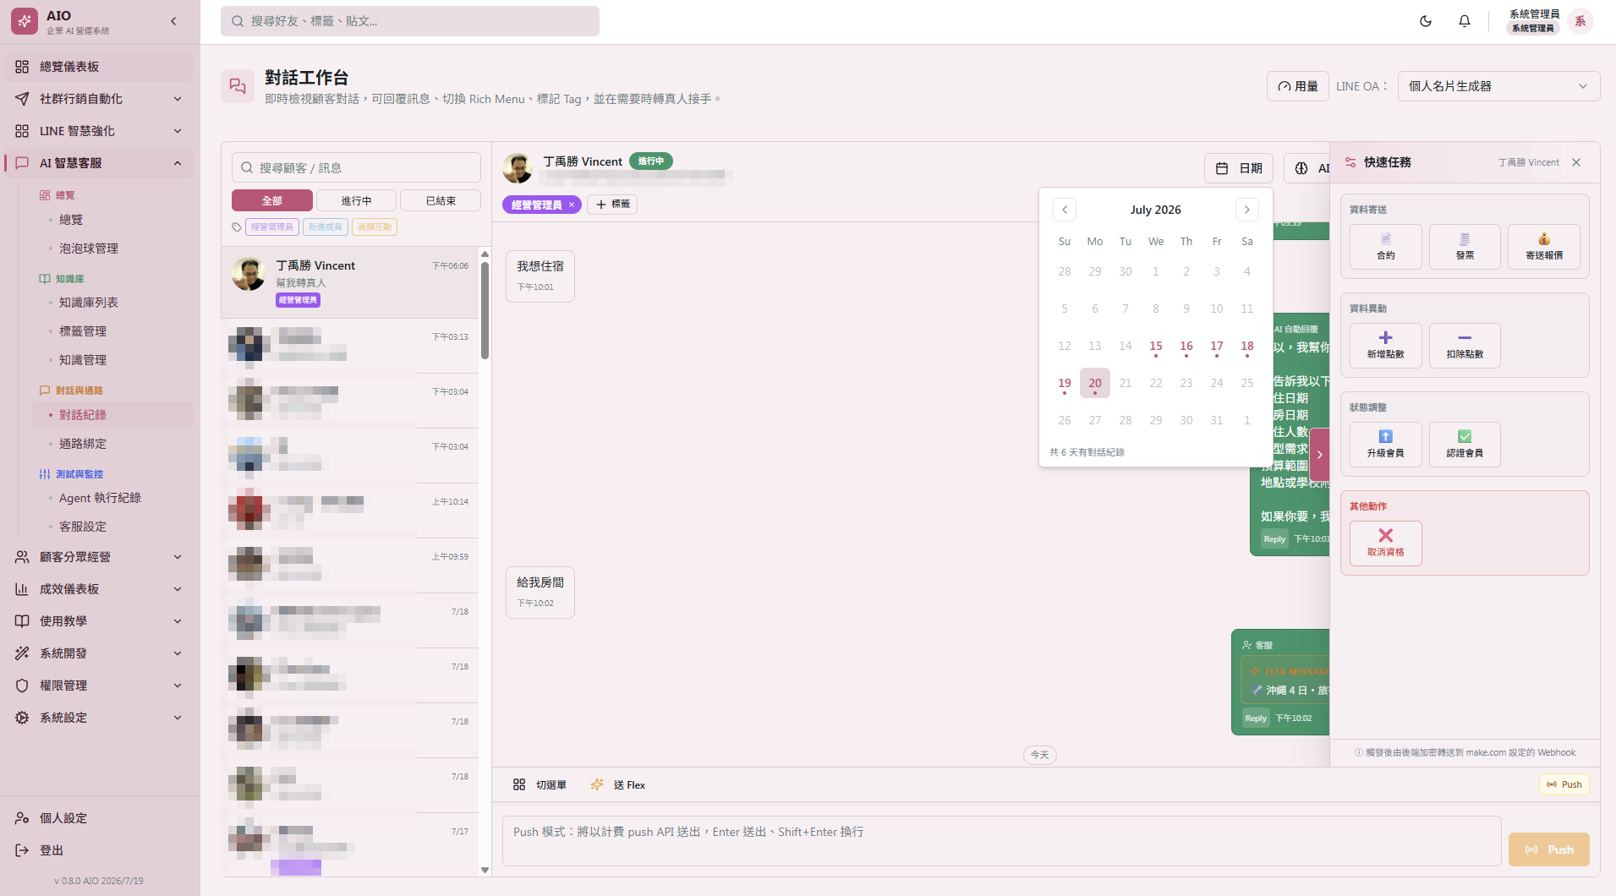Remove the 經營管理員 tag from conversation
This screenshot has width=1616, height=896.
point(572,205)
